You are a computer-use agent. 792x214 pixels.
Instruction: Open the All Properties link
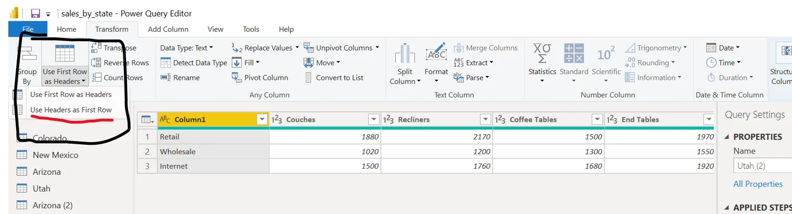tap(758, 184)
